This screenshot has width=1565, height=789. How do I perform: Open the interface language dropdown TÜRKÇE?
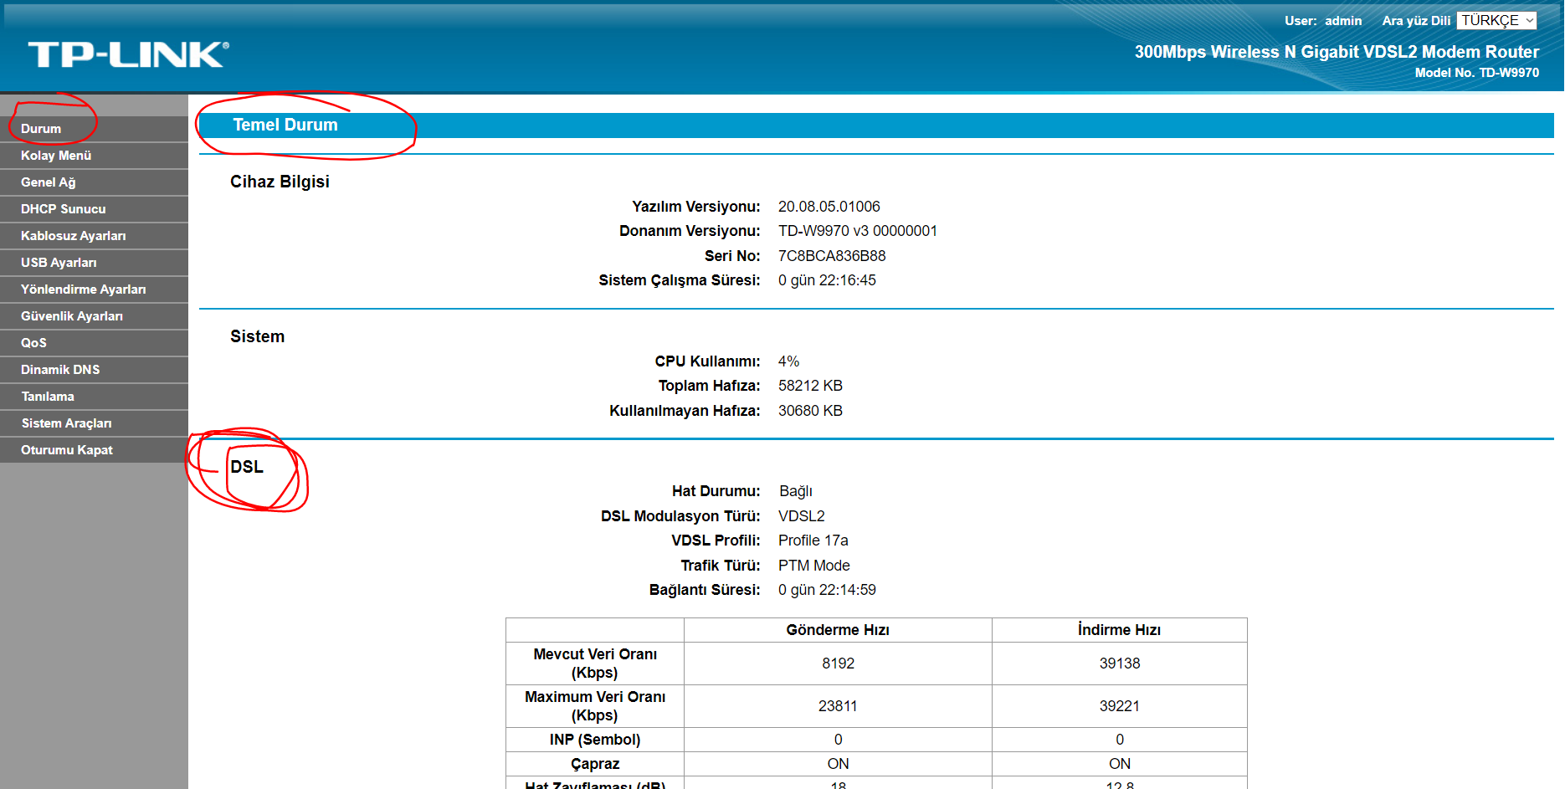click(1496, 20)
